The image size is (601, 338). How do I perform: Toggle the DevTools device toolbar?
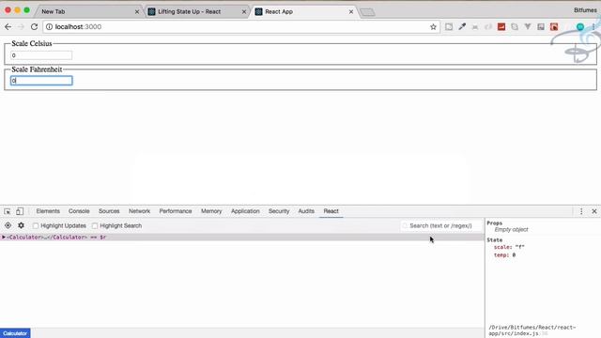coord(20,211)
